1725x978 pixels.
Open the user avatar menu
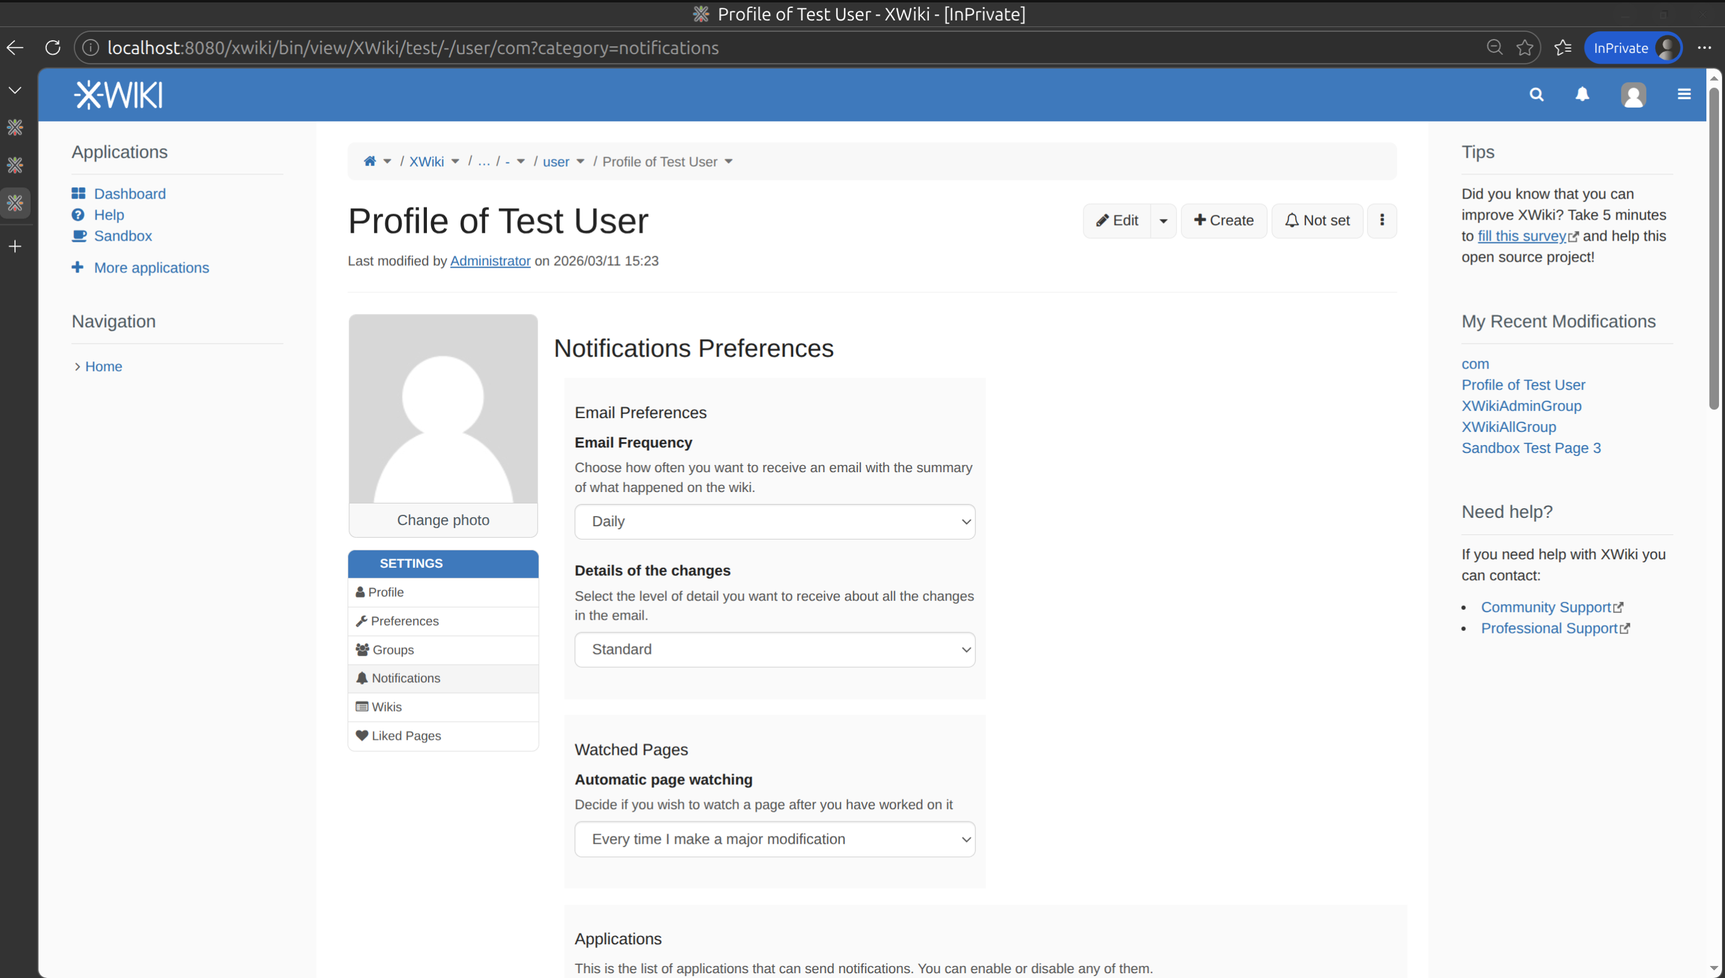(x=1632, y=94)
